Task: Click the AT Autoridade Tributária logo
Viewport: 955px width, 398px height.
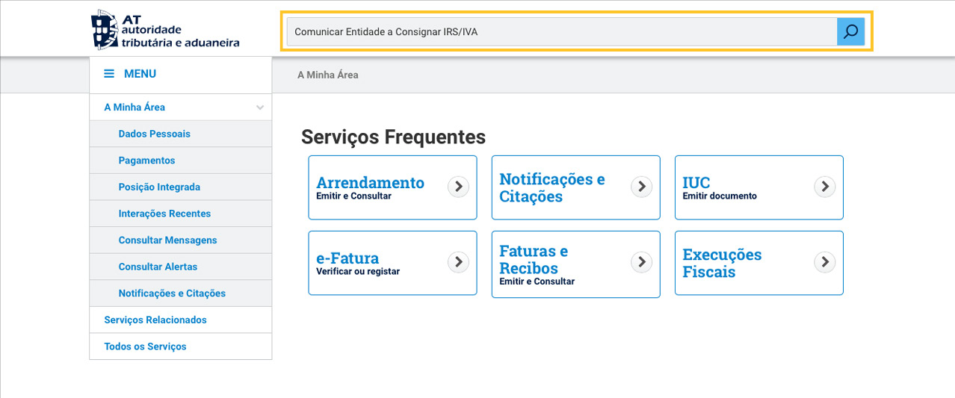Action: tap(165, 30)
